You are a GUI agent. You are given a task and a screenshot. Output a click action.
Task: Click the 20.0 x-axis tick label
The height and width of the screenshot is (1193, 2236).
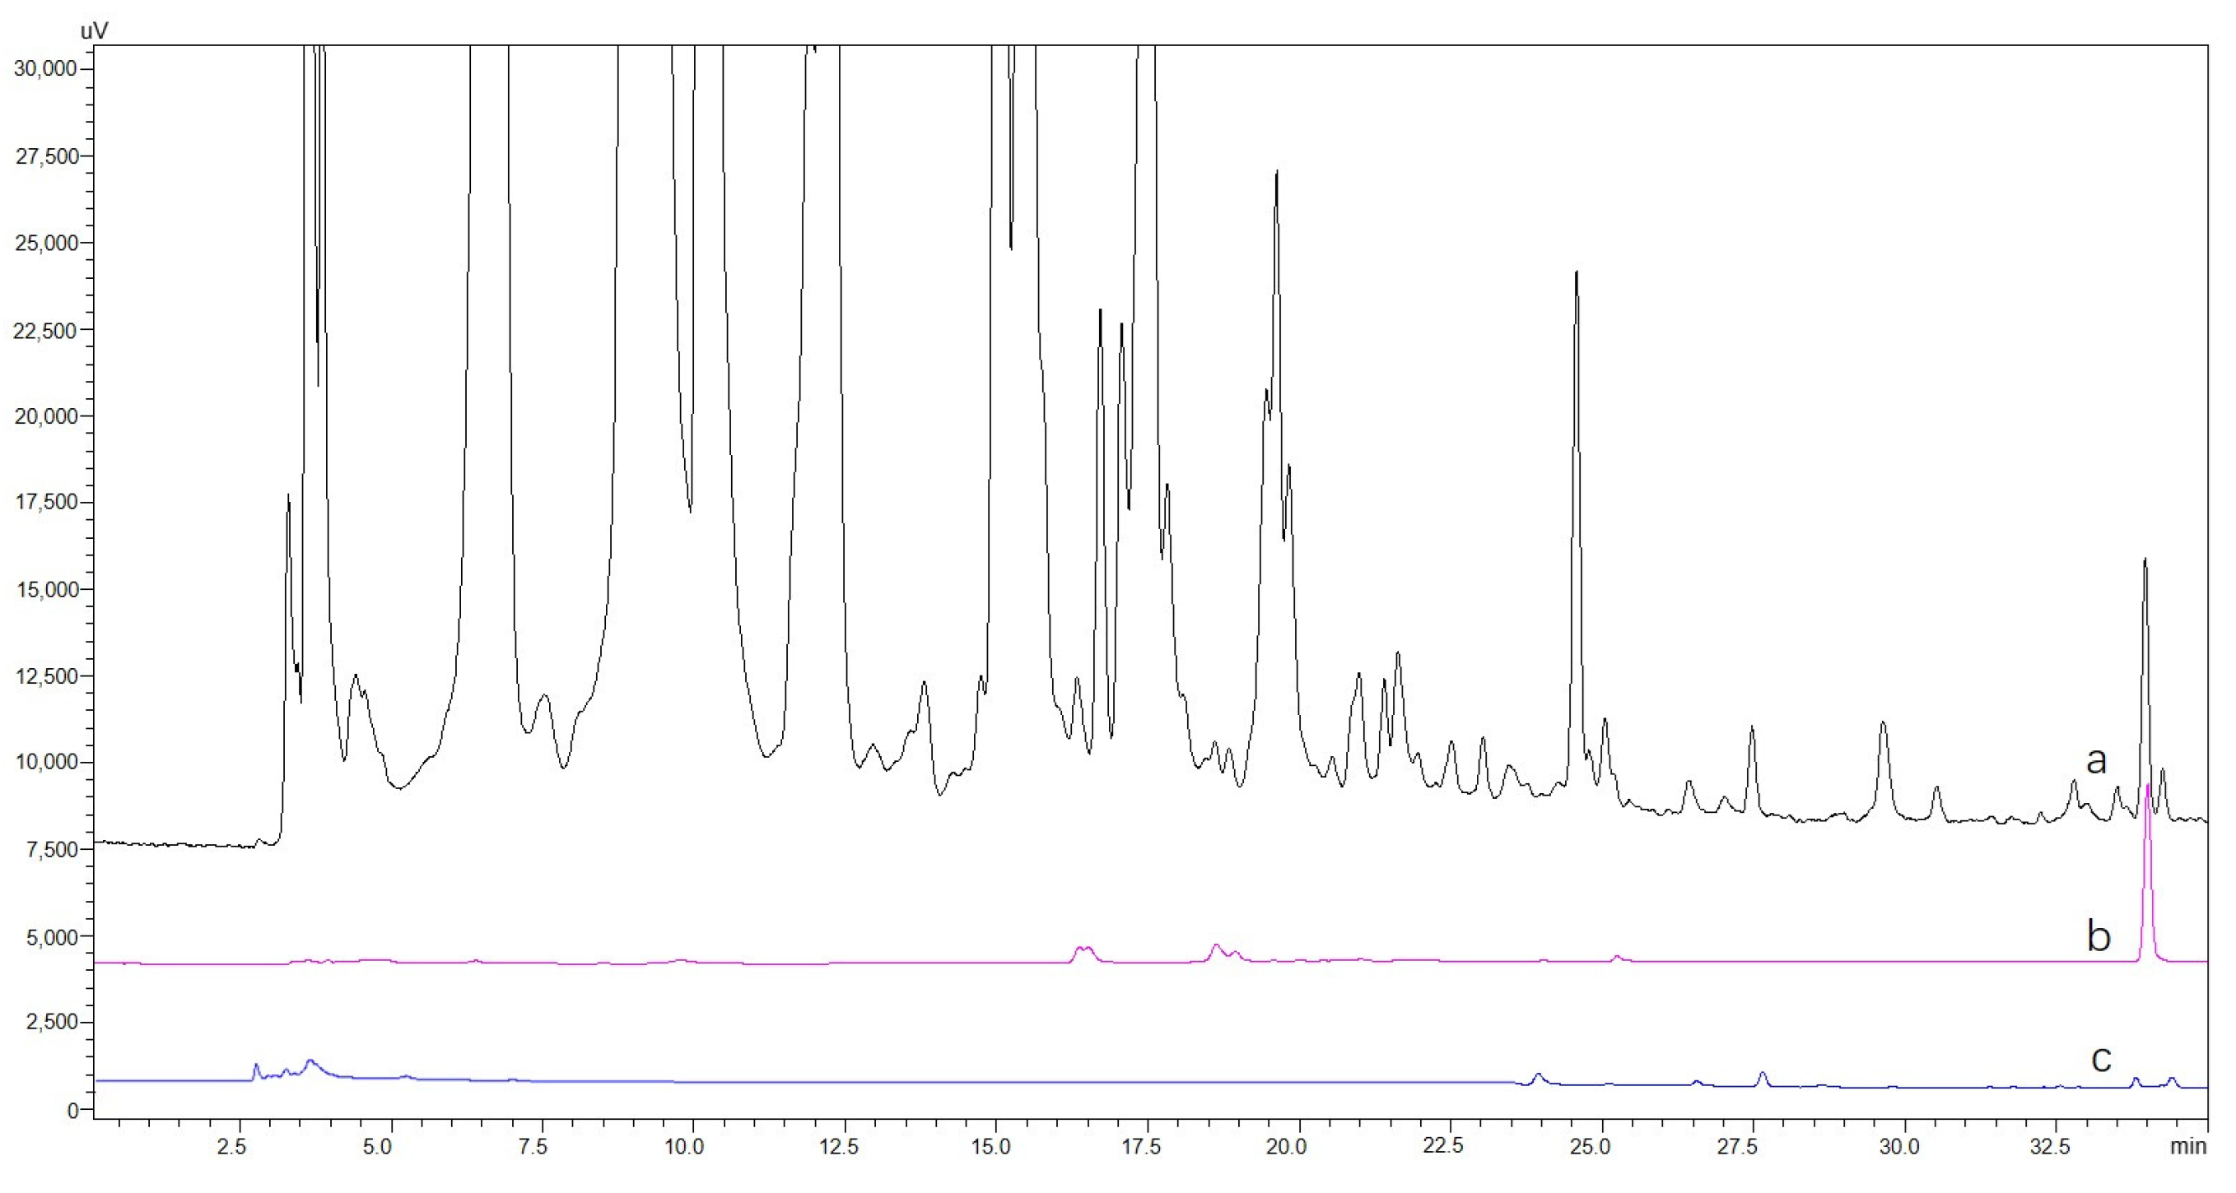(x=1285, y=1146)
